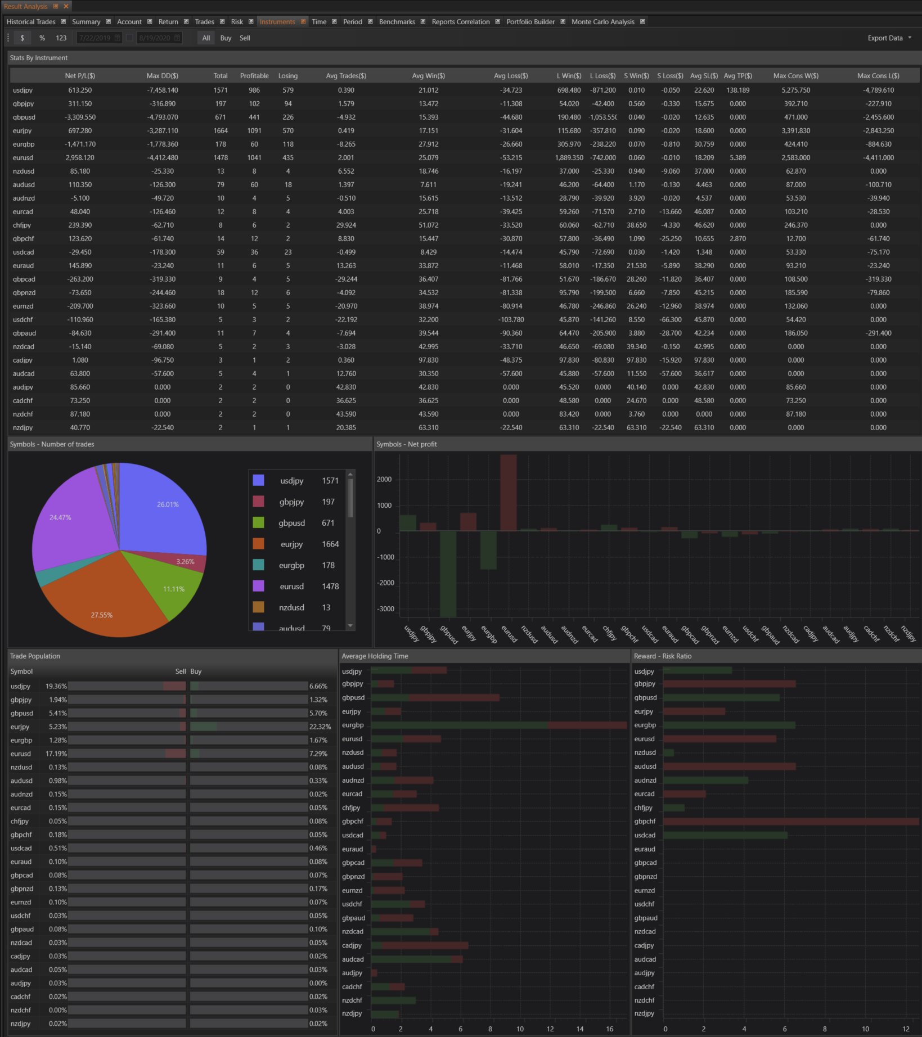Show Buy trades only in filter
The height and width of the screenshot is (1037, 922).
[x=226, y=38]
